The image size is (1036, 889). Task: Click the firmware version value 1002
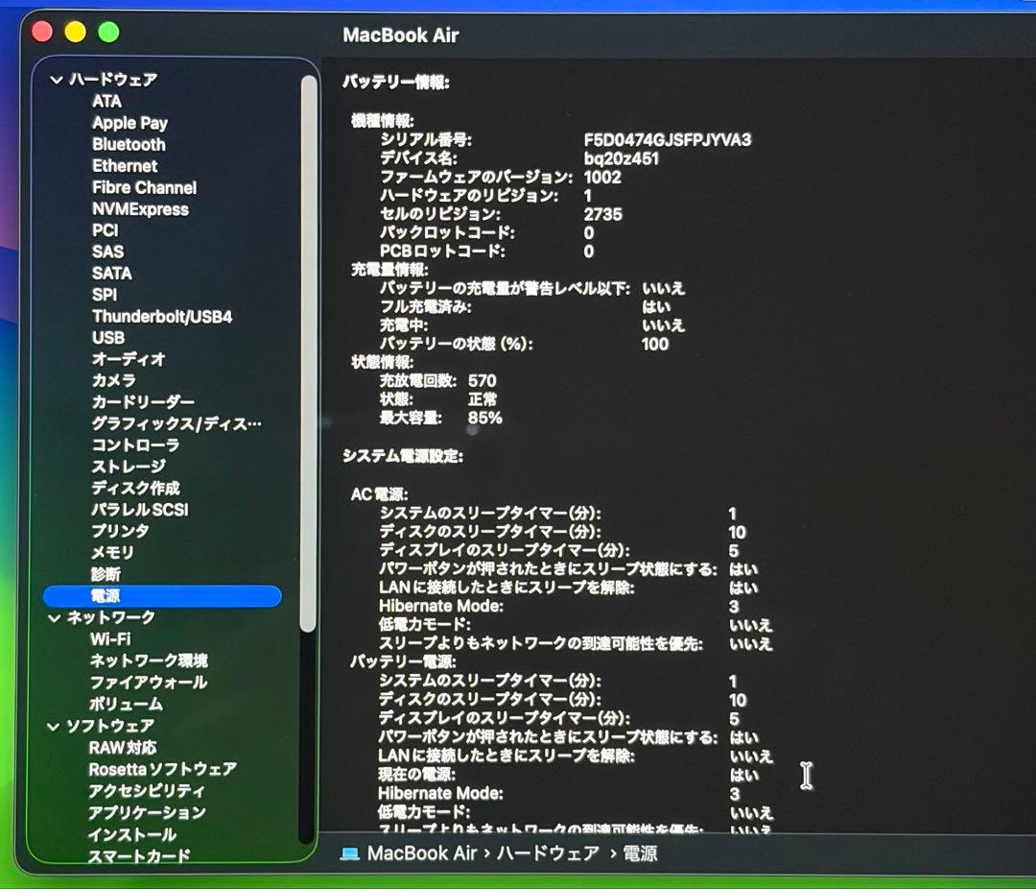602,178
